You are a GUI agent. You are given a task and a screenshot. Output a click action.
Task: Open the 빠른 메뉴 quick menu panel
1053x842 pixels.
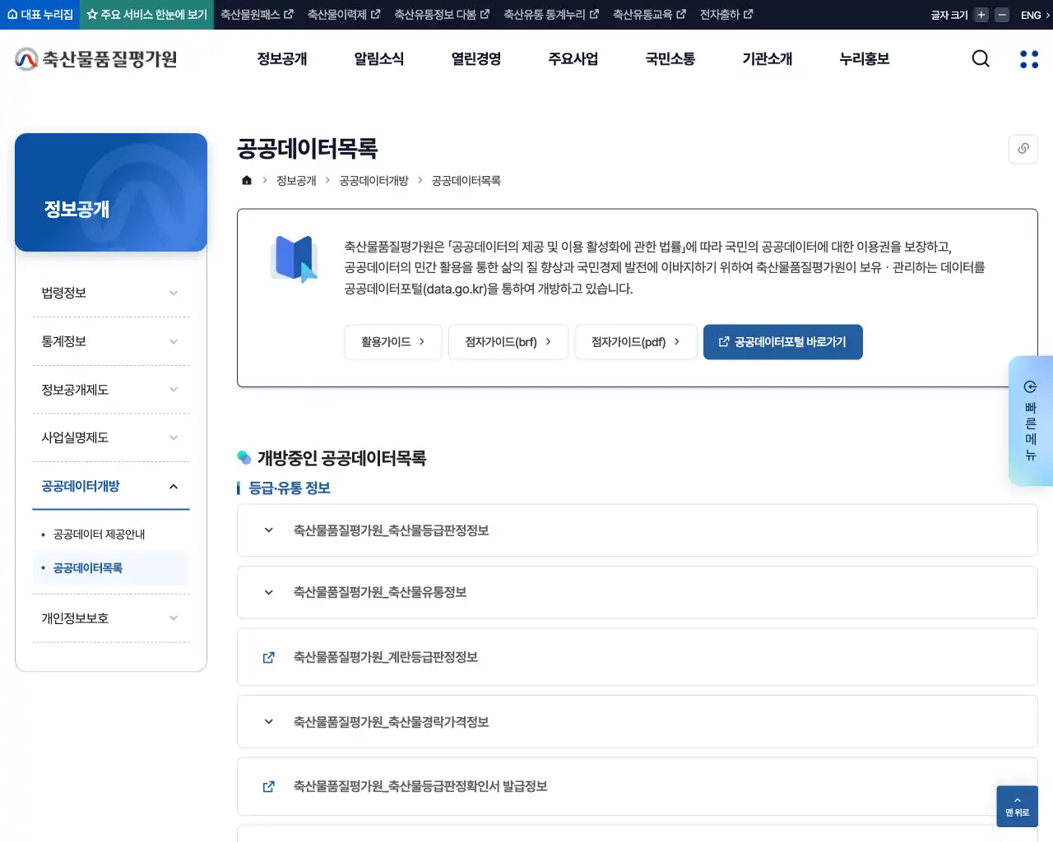(x=1030, y=421)
